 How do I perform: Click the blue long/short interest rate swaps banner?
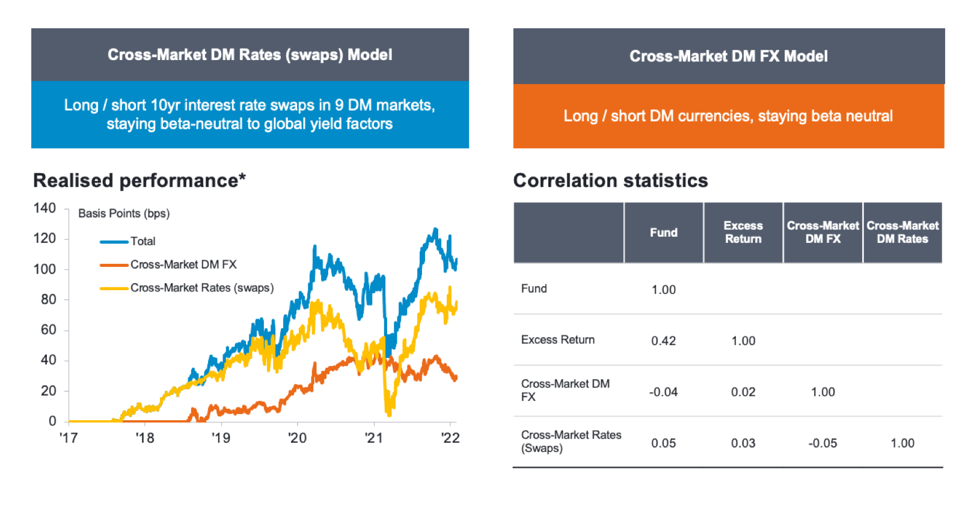point(250,114)
